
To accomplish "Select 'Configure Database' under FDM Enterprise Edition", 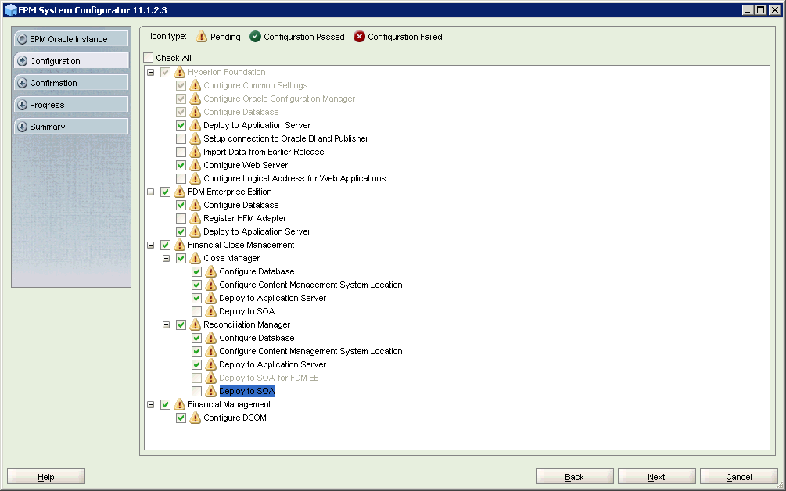I will 241,206.
